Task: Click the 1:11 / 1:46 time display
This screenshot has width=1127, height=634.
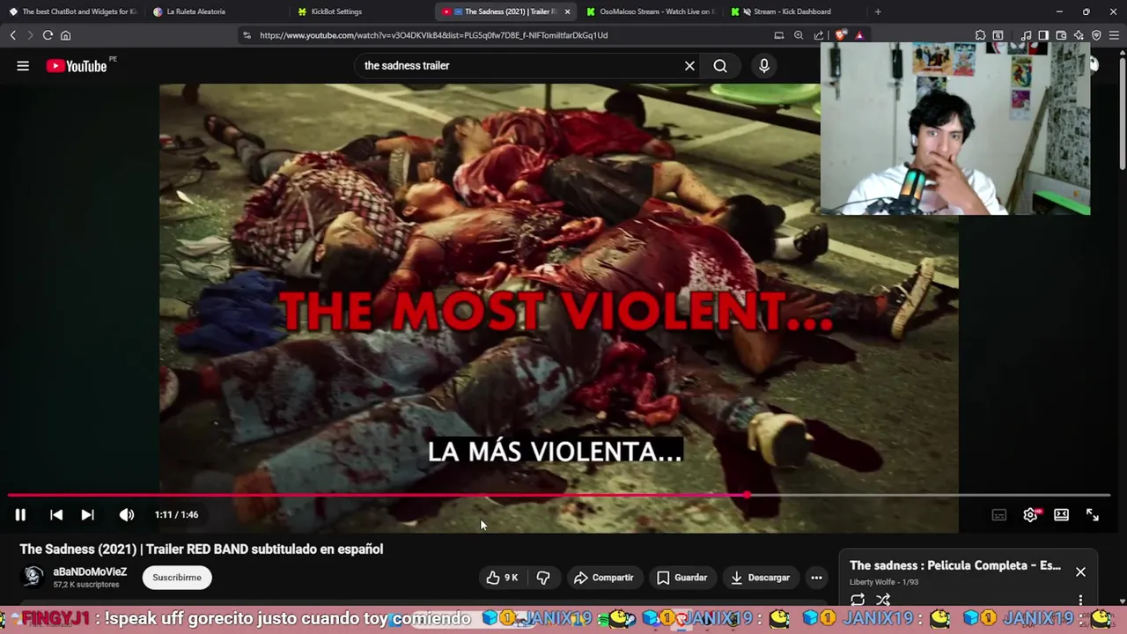Action: (176, 515)
